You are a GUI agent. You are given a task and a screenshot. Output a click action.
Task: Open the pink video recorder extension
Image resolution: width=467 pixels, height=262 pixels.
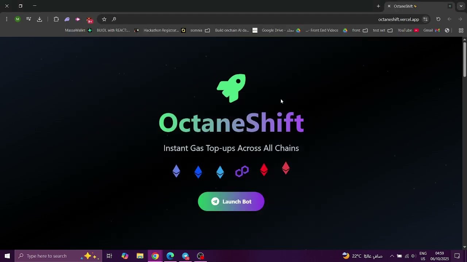(x=78, y=19)
